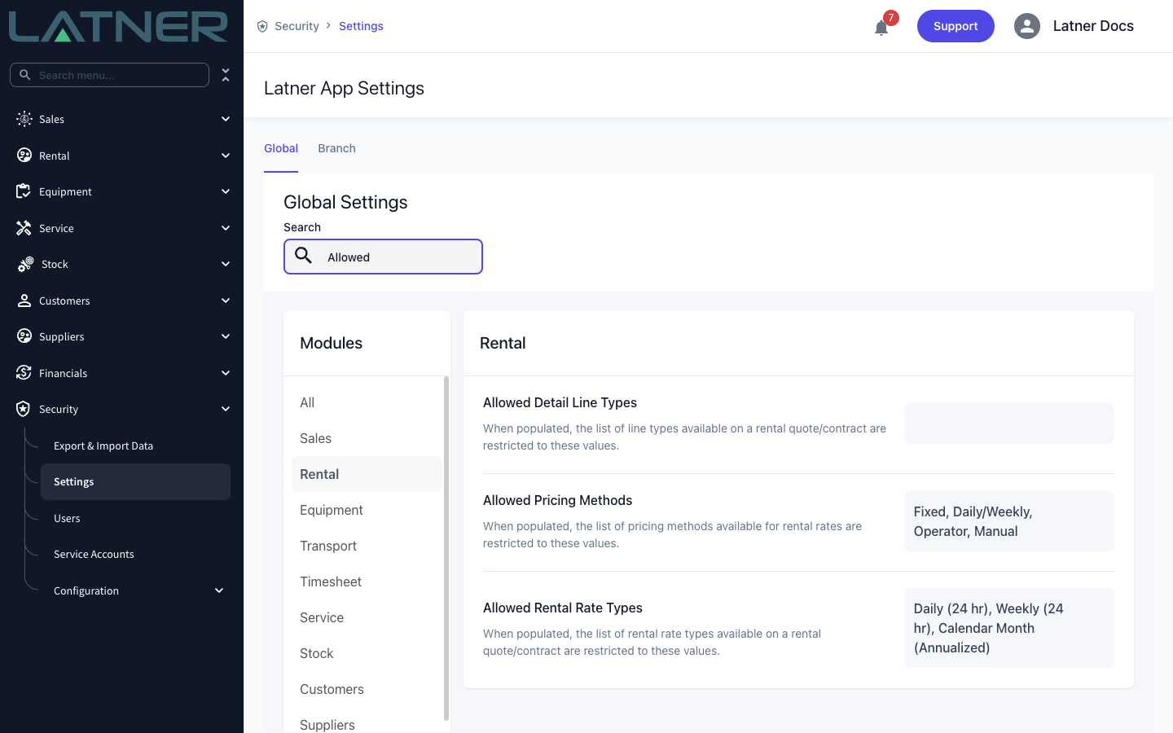
Task: Click the Modules list scrollbar
Action: pos(446,548)
